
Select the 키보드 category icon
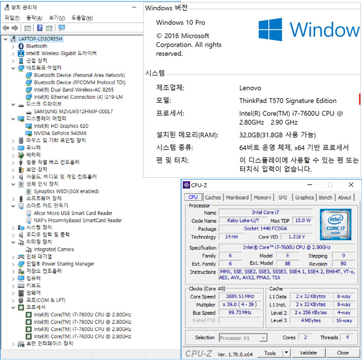coord(21,286)
